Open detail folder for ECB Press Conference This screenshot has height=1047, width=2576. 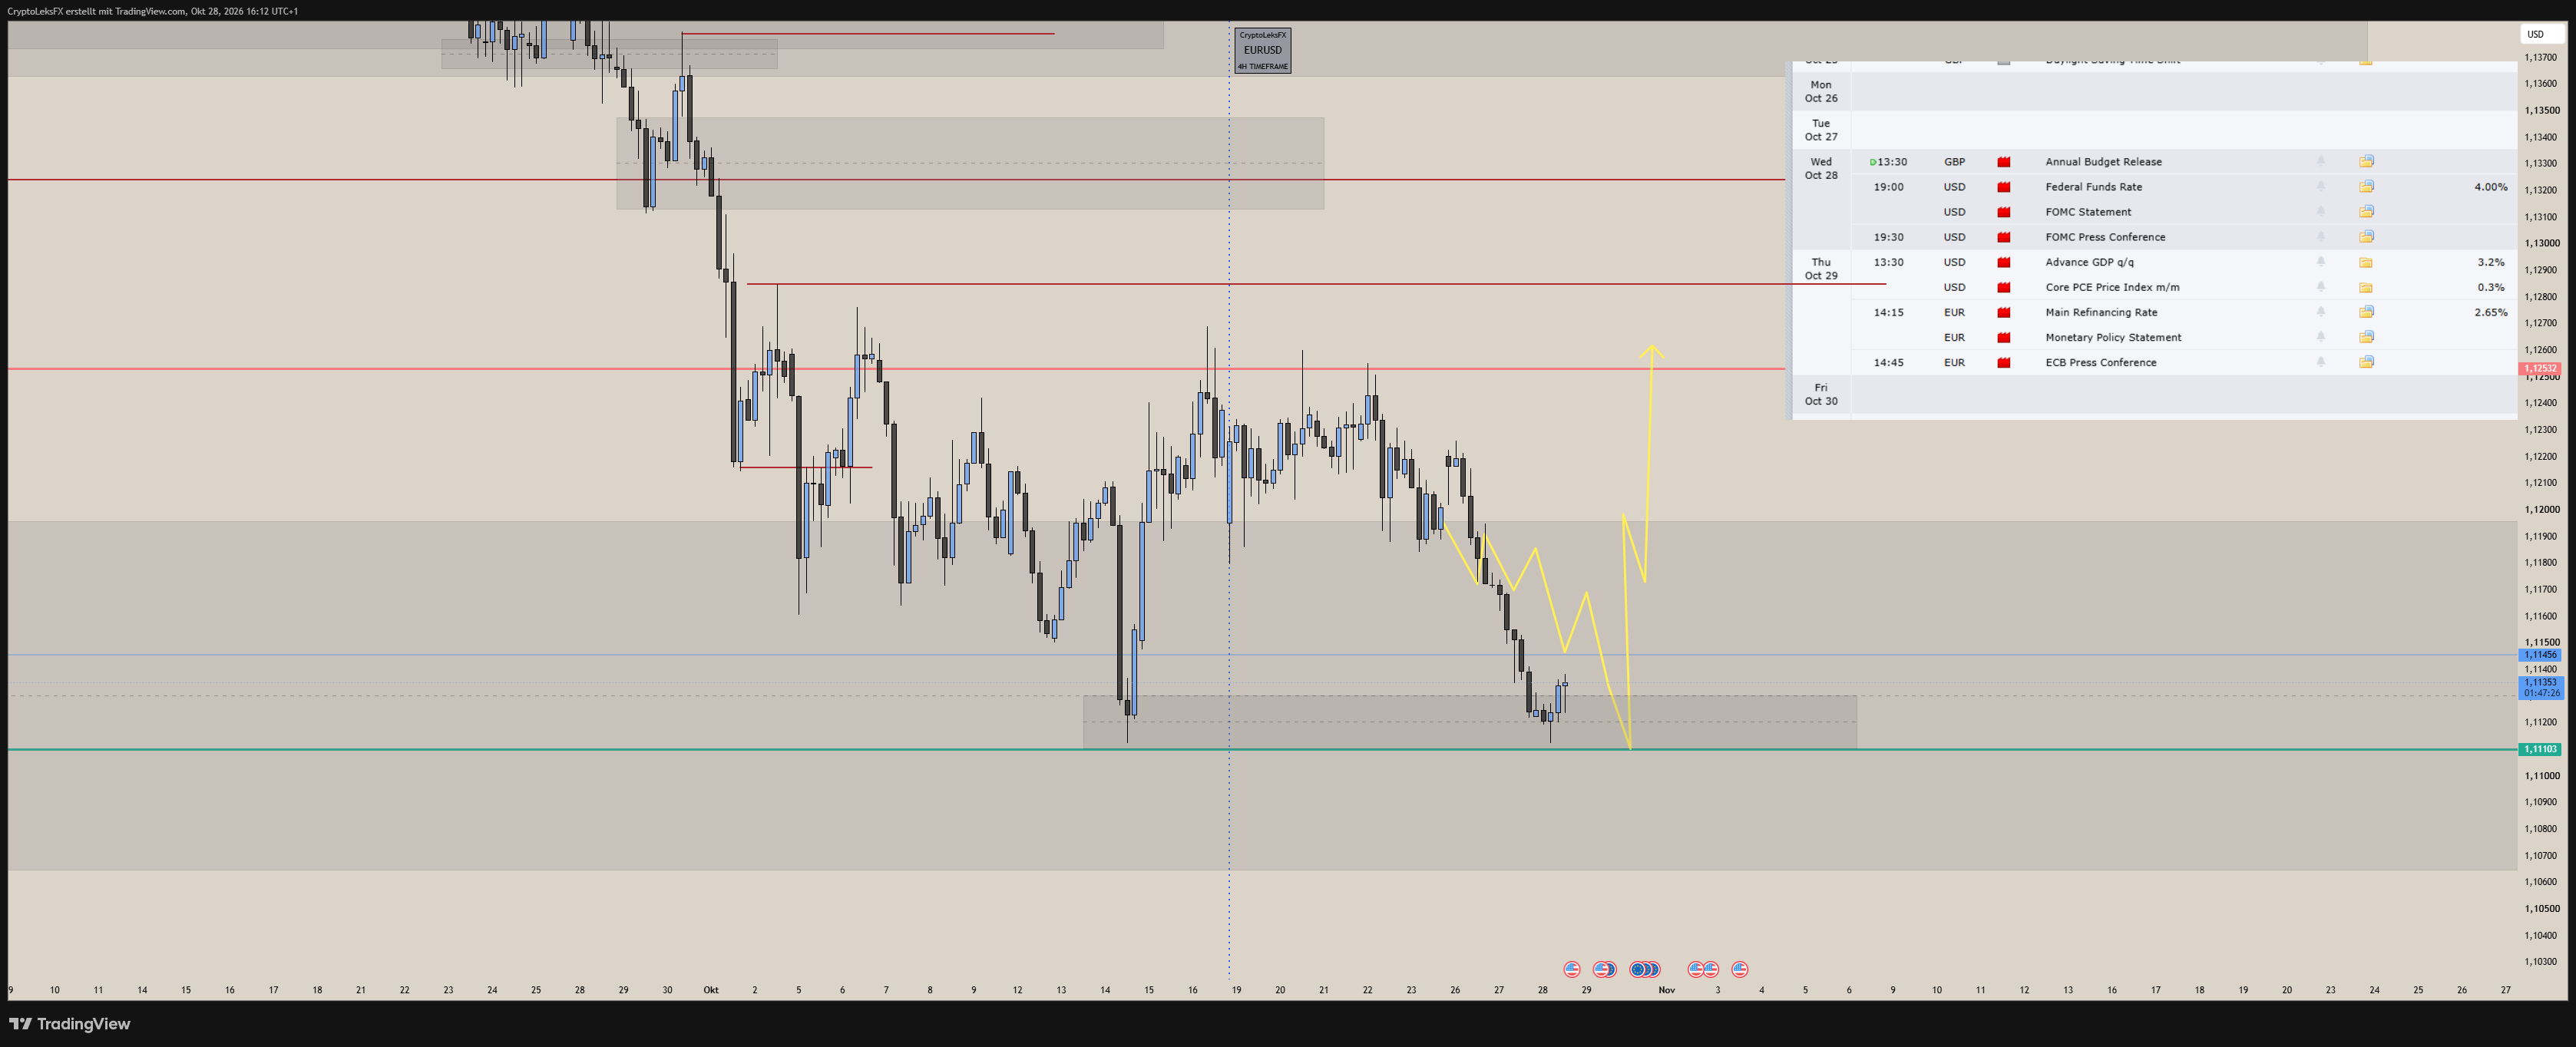[x=2366, y=362]
